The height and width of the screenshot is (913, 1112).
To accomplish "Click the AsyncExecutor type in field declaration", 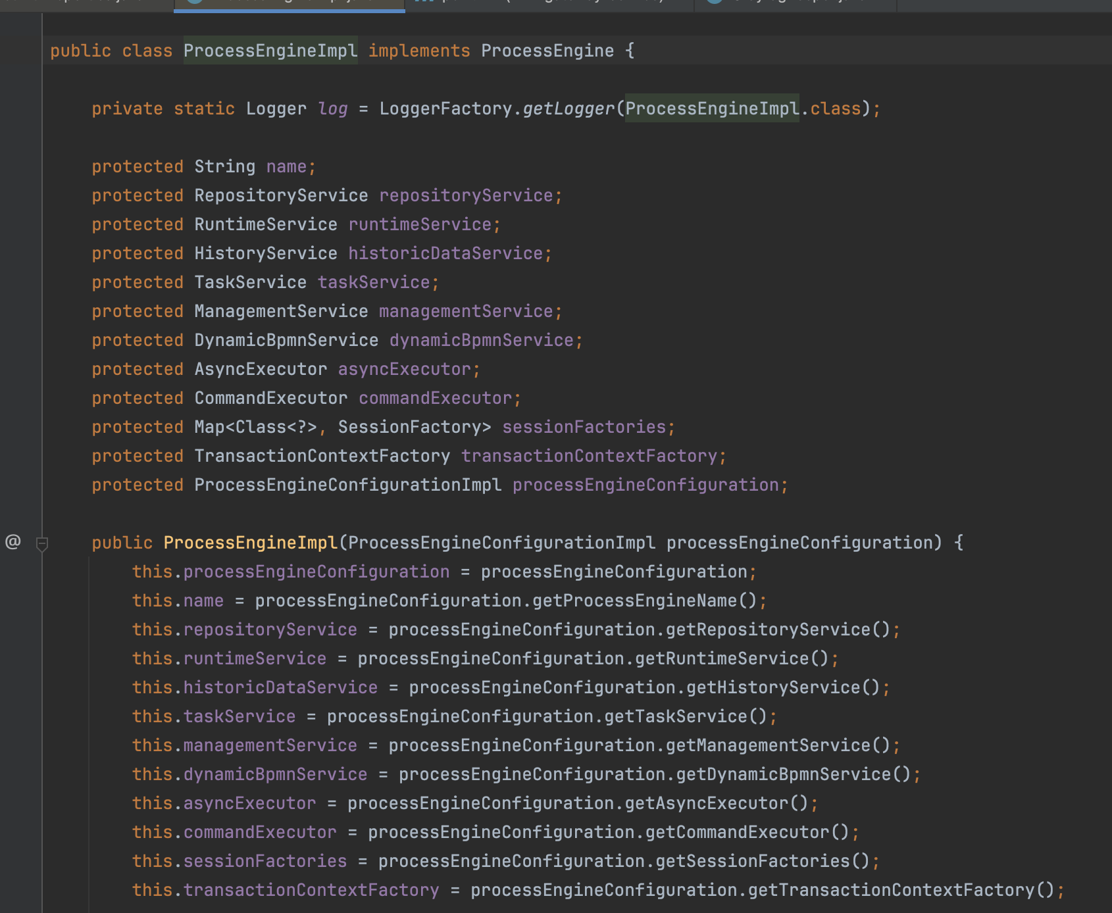I will [x=261, y=369].
